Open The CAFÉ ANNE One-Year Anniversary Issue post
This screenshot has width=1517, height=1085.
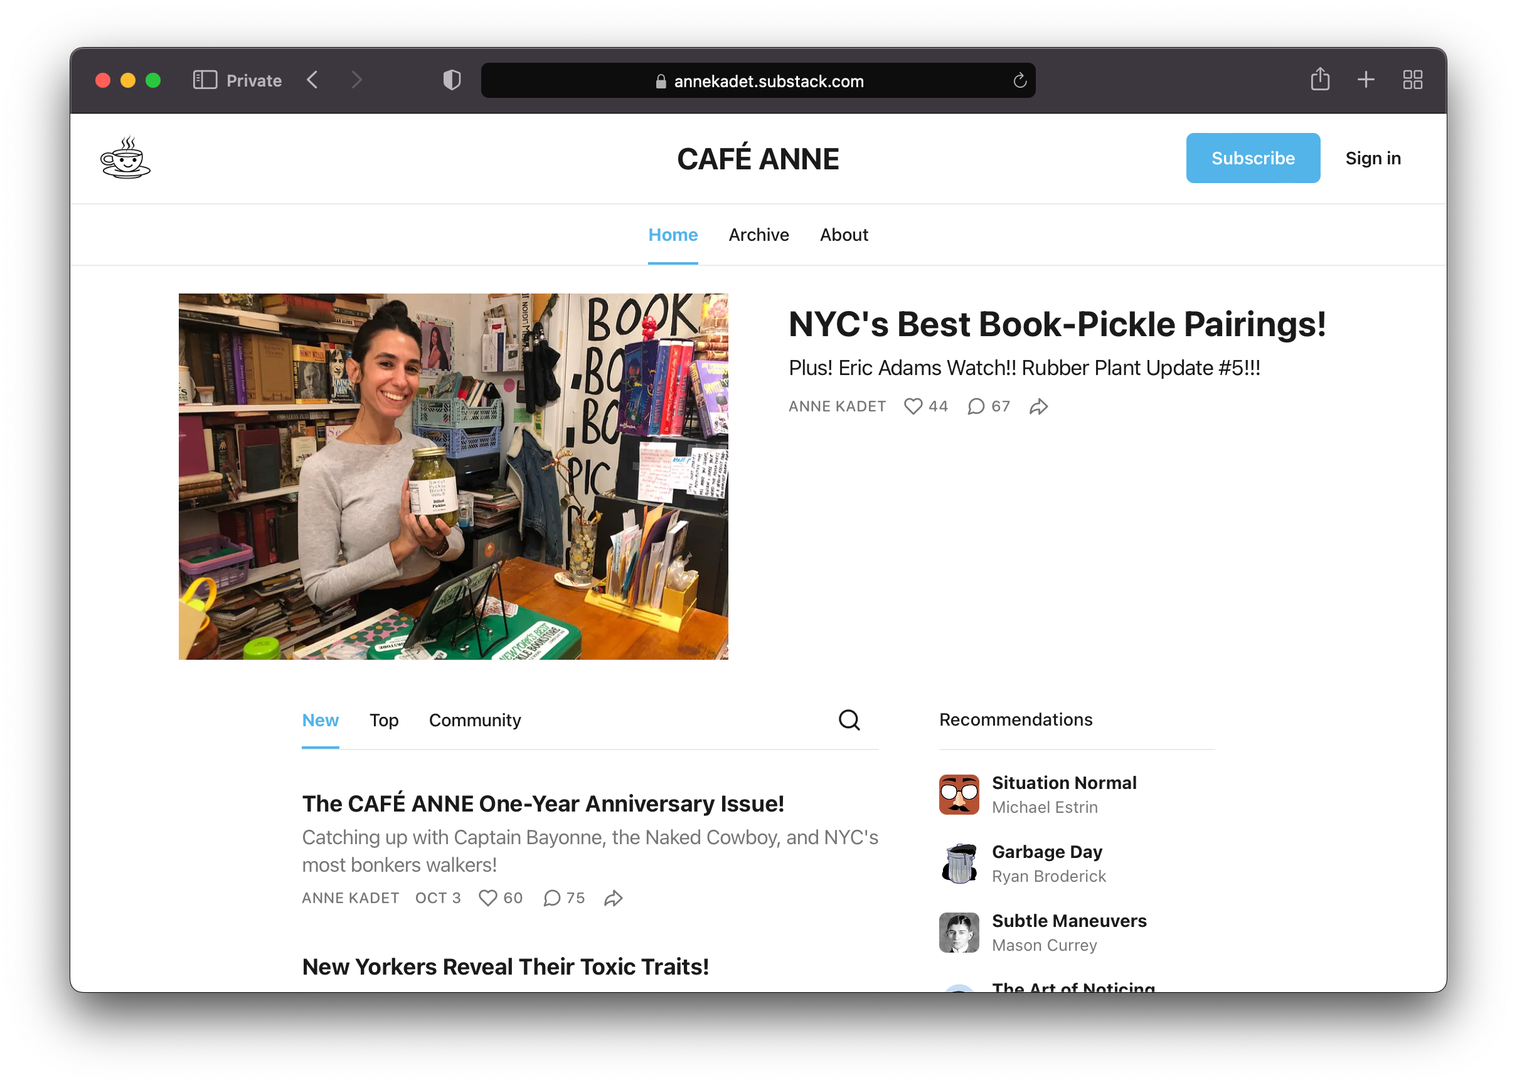[x=543, y=804]
